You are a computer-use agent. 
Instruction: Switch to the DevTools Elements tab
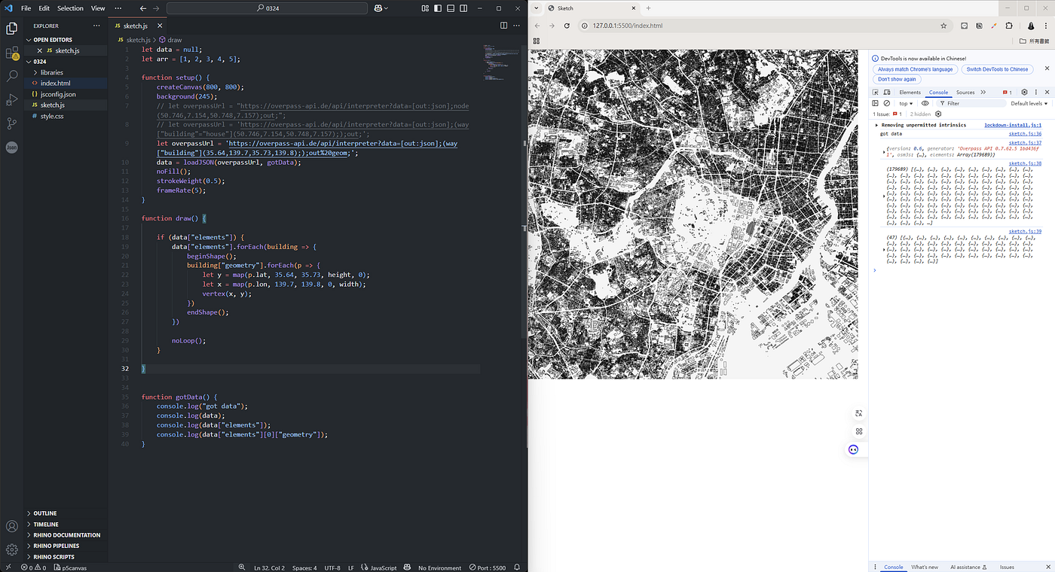pyautogui.click(x=910, y=92)
